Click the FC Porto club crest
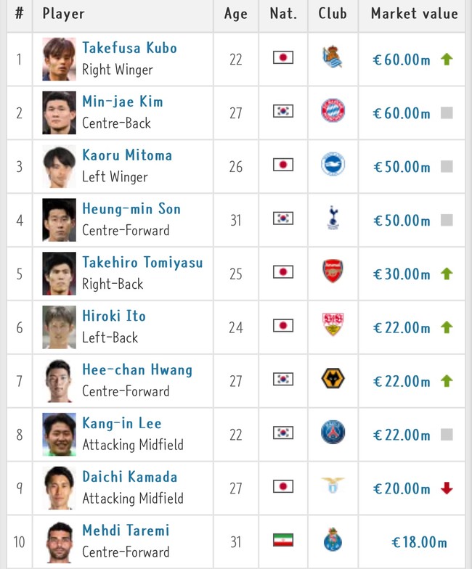This screenshot has height=569, width=472. (x=333, y=541)
